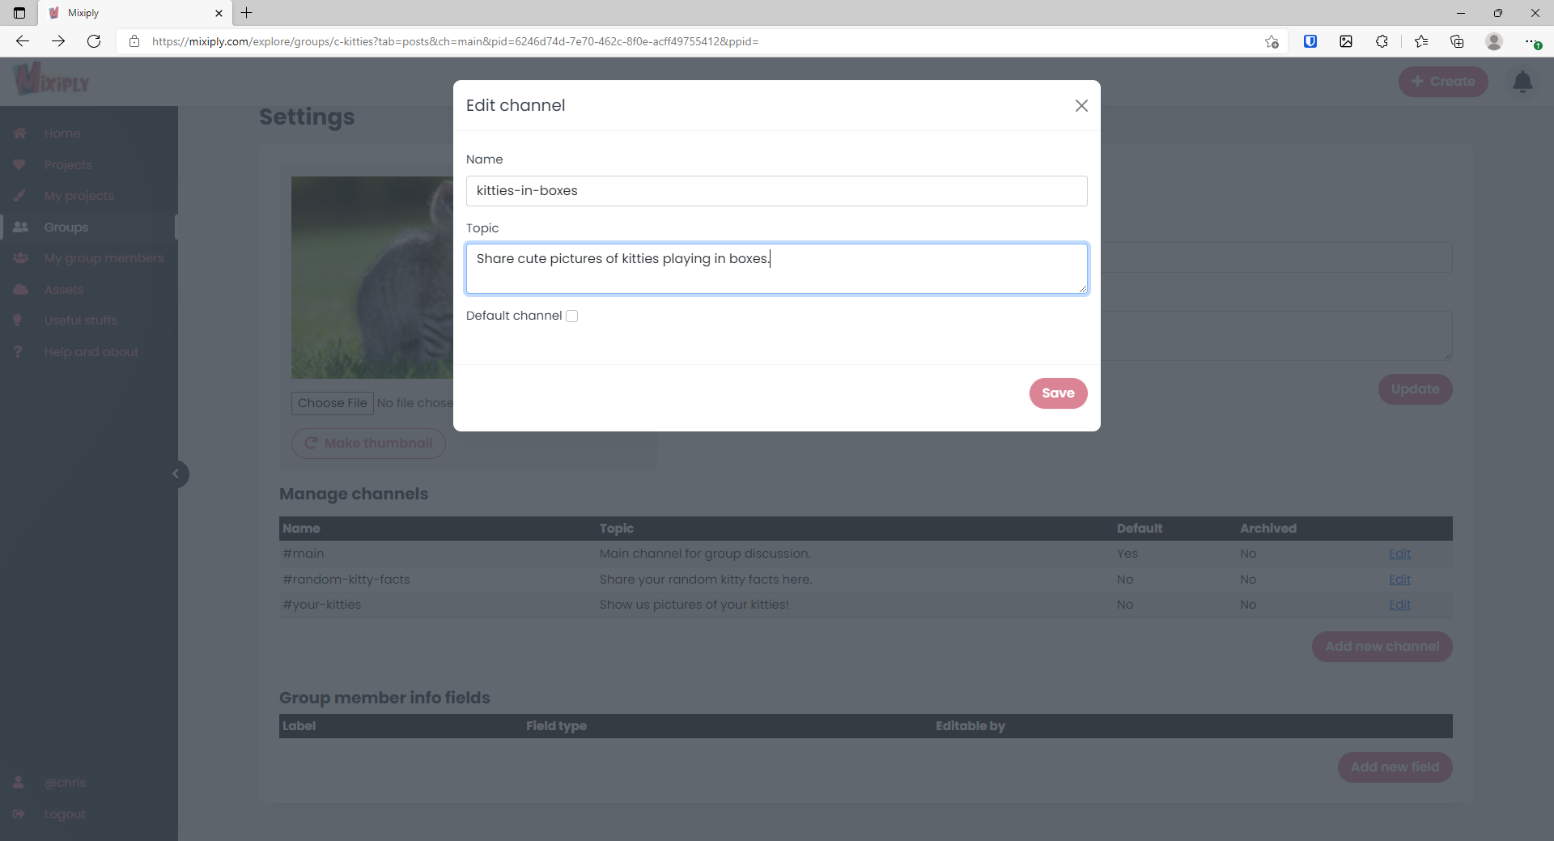Screen dimensions: 1554x841
Task: Open My projects in sidebar
Action: point(79,196)
